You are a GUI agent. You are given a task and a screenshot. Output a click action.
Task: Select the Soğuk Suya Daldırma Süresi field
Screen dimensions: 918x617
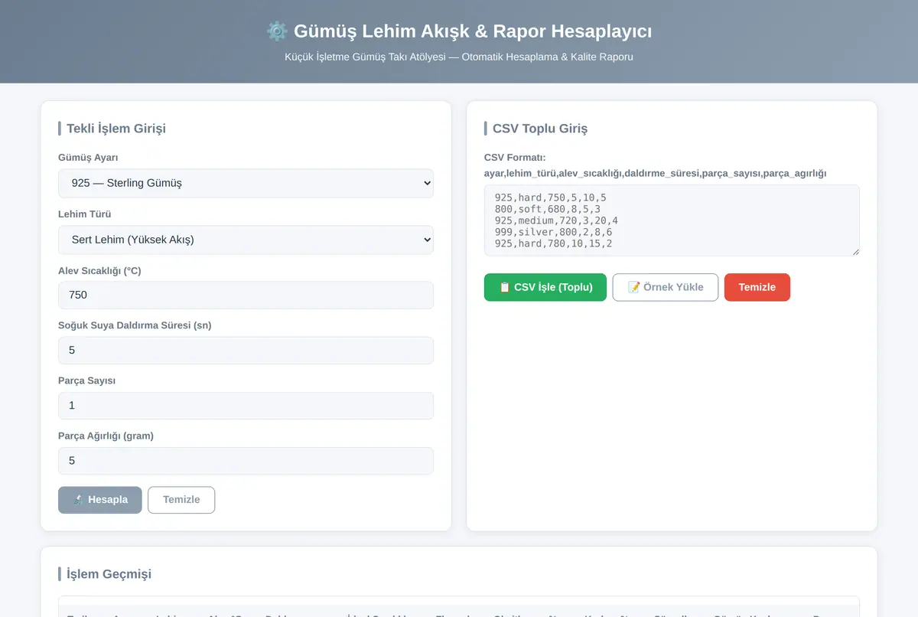(246, 350)
